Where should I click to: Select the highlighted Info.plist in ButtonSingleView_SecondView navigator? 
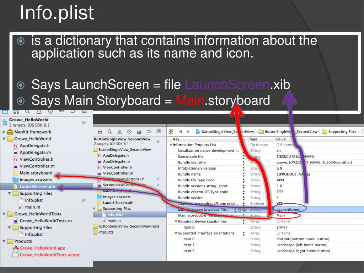(x=130, y=214)
